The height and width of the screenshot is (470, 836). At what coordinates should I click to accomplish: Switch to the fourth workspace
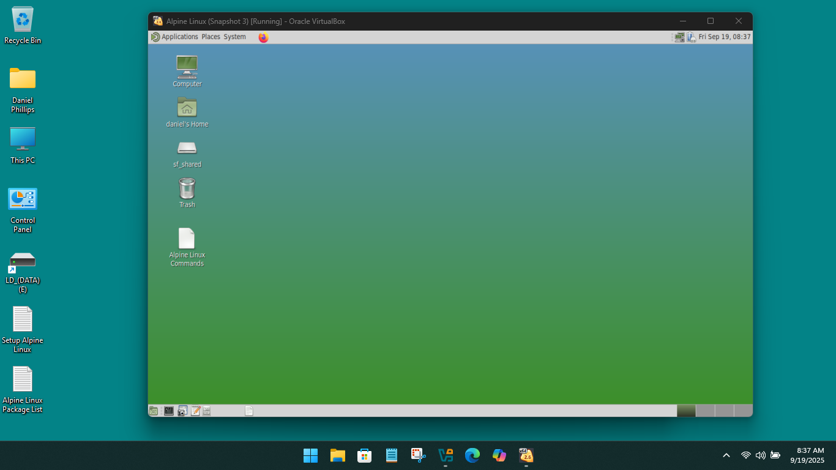coord(743,411)
